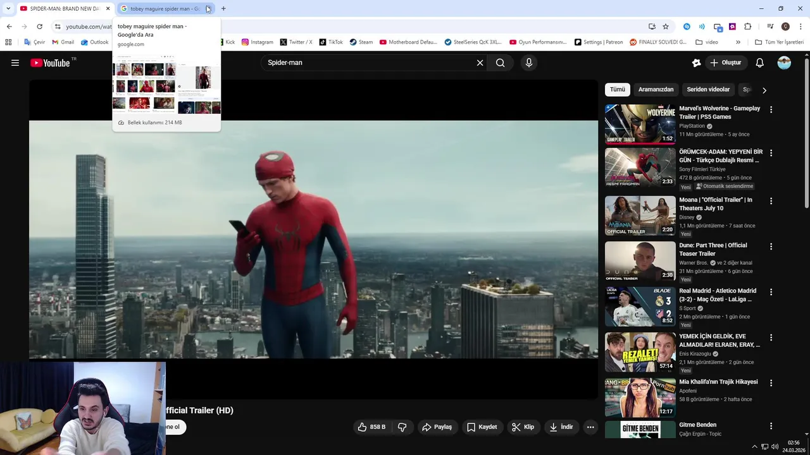Open the Shazam extension icon
Viewport: 810px width, 455px height.
coord(687,27)
